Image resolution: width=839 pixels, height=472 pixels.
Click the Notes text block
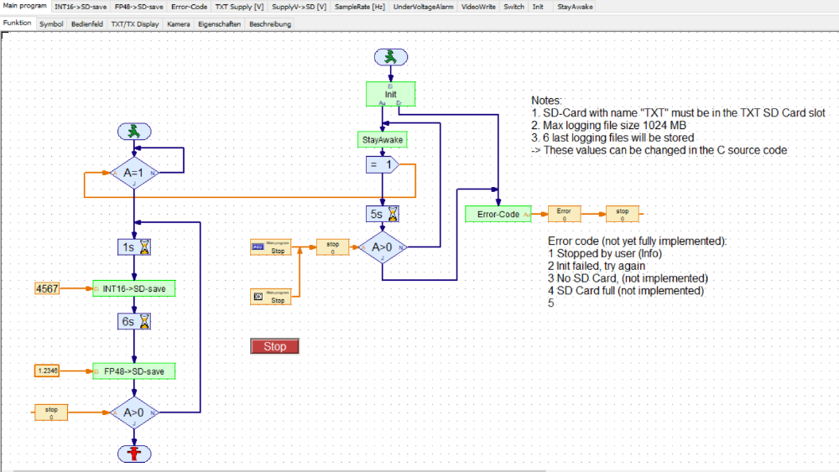(678, 125)
